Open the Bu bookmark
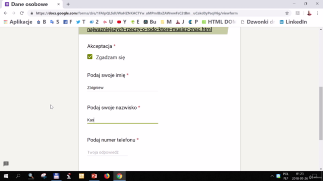The width and height of the screenshot is (323, 181). click(150, 22)
